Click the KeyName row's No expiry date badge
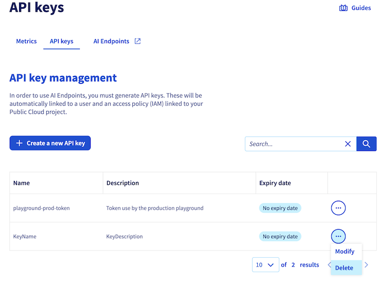386x284 pixels. (x=280, y=236)
